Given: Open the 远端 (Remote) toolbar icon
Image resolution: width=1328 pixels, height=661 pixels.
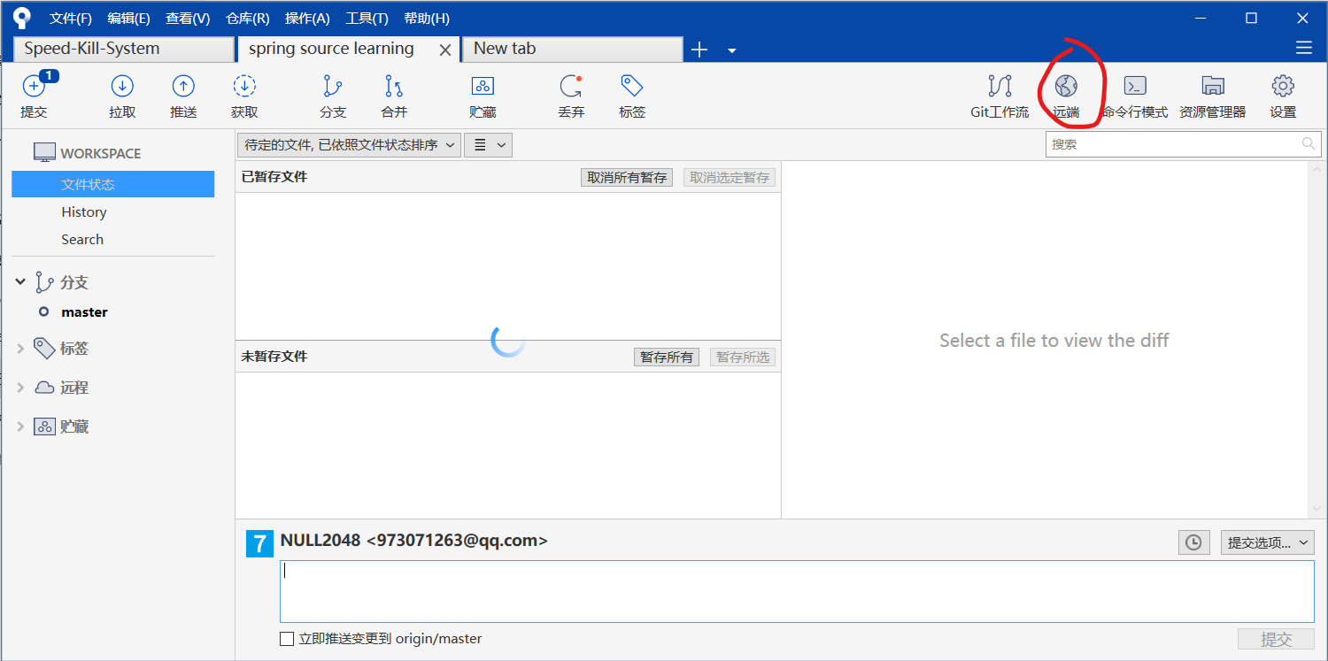Looking at the screenshot, I should [x=1066, y=96].
